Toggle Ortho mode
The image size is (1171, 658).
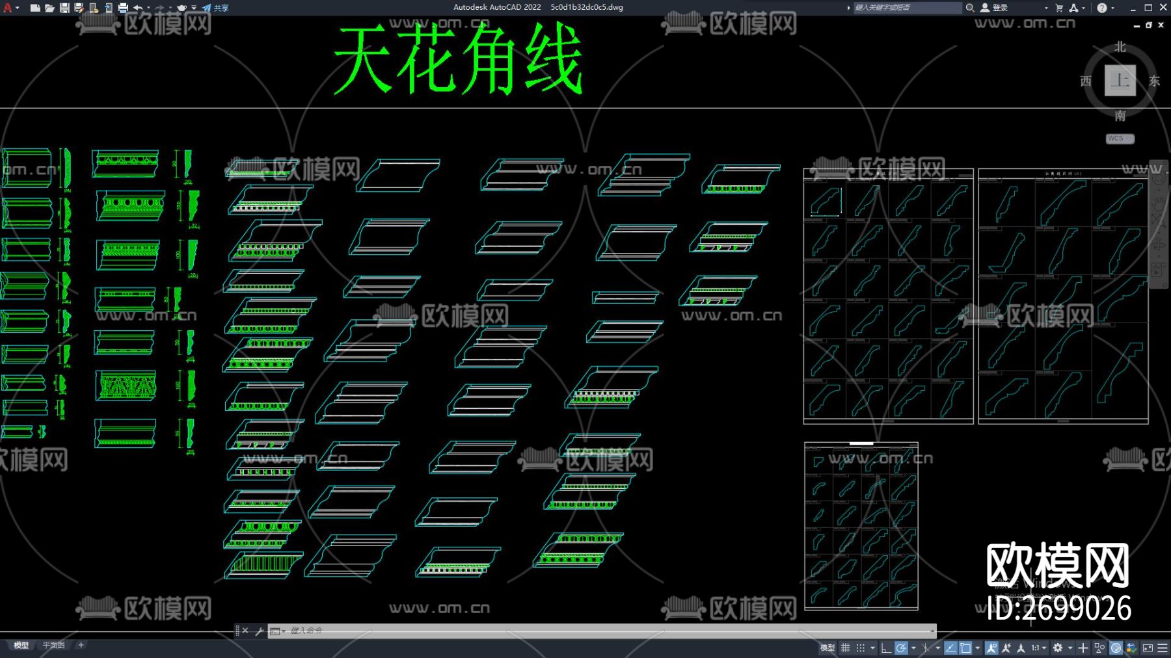coord(885,648)
